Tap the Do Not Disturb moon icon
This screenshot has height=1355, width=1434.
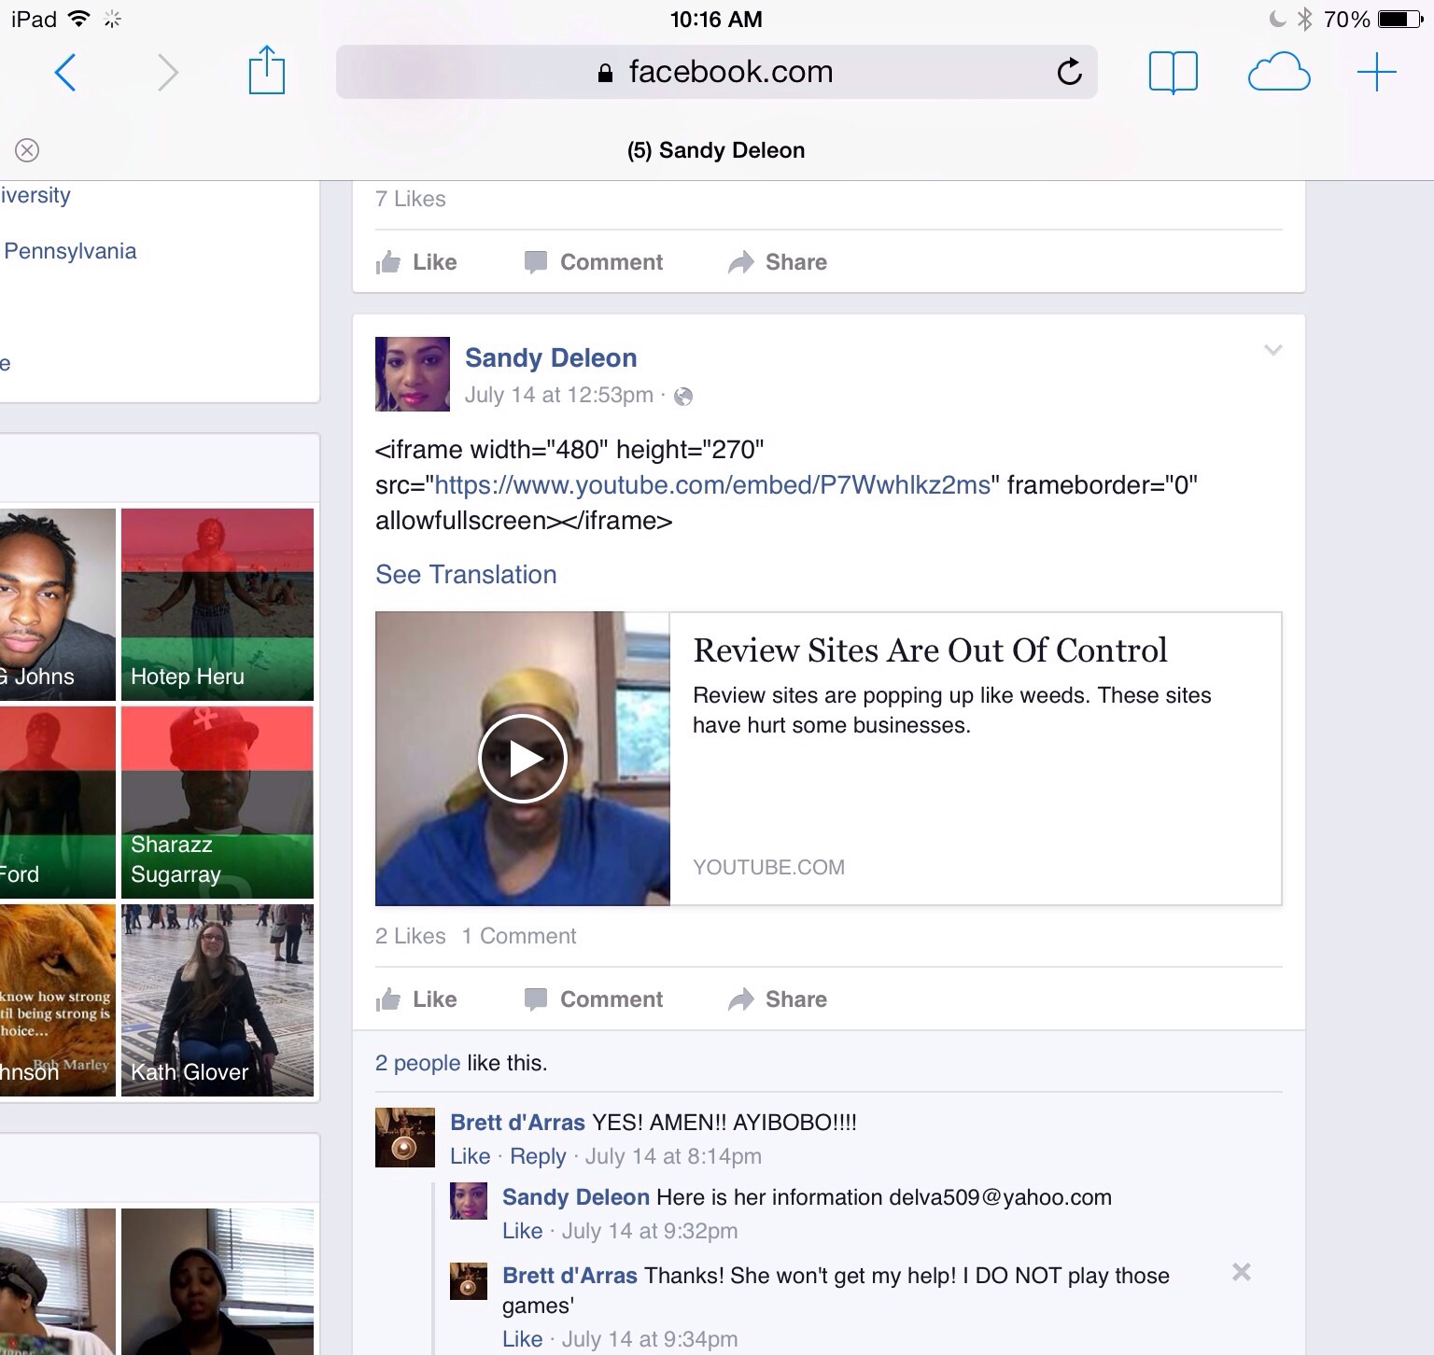coord(1277,19)
